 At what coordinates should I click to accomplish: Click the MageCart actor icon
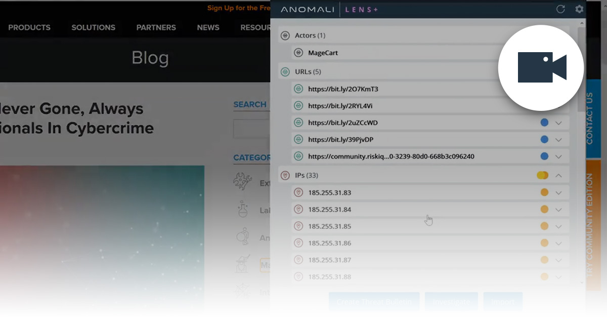(x=298, y=53)
